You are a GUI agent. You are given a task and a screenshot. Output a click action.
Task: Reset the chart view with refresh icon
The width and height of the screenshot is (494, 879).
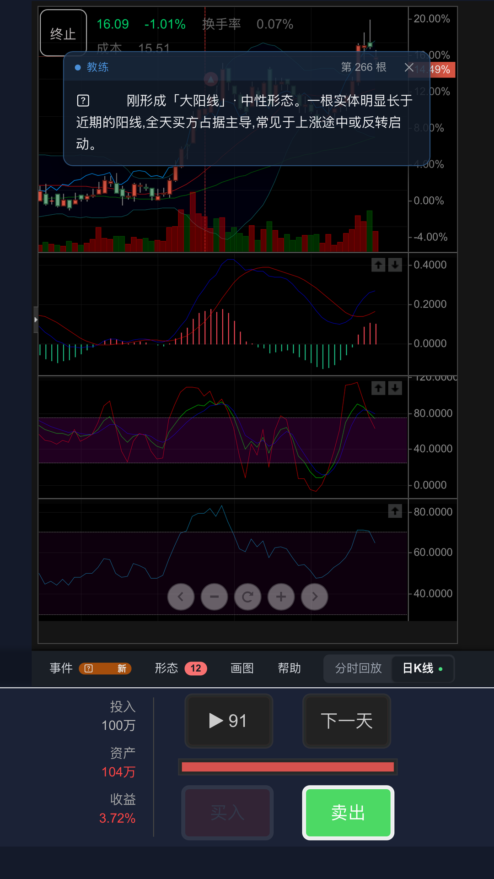point(247,597)
